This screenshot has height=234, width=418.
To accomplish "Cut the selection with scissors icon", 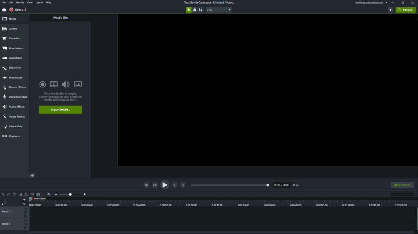I will click(15, 195).
